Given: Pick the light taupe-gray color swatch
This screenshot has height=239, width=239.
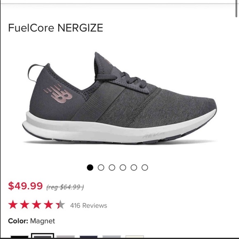Looking at the screenshot, I should click(66, 237).
